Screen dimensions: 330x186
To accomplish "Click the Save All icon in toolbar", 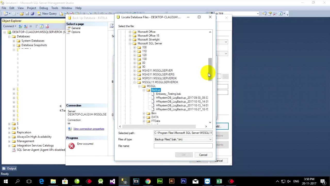I will (32, 14).
